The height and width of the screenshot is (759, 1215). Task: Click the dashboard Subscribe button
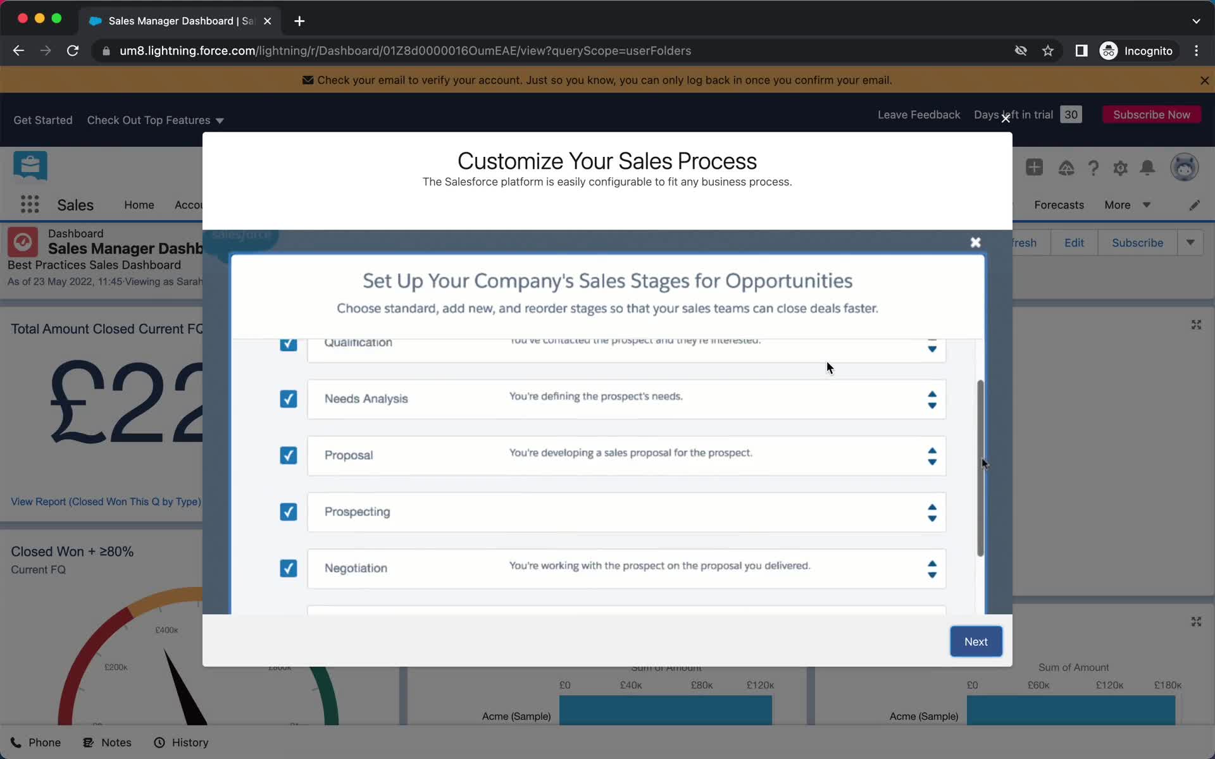point(1137,243)
